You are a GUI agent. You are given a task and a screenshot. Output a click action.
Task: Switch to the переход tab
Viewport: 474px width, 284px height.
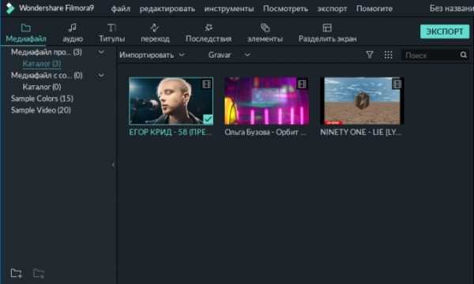point(155,33)
